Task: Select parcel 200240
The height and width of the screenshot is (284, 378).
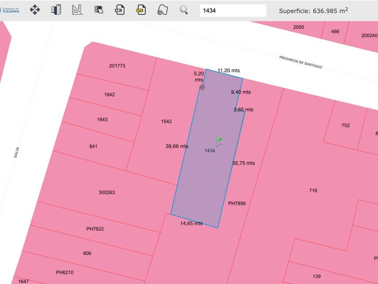Action: point(369,36)
